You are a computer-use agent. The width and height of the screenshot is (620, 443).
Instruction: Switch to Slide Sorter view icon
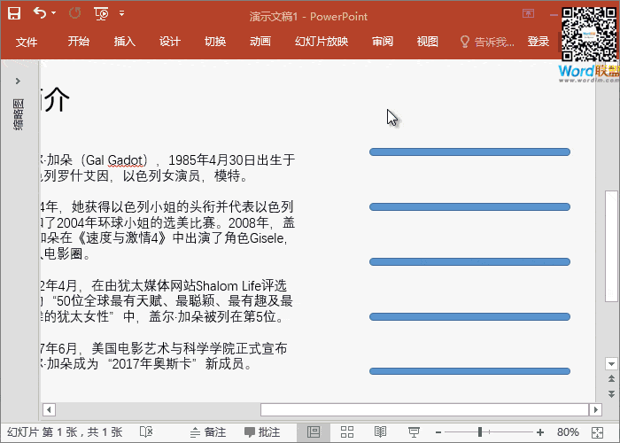[347, 432]
